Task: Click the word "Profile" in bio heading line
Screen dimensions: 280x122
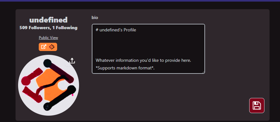Action: pyautogui.click(x=130, y=30)
